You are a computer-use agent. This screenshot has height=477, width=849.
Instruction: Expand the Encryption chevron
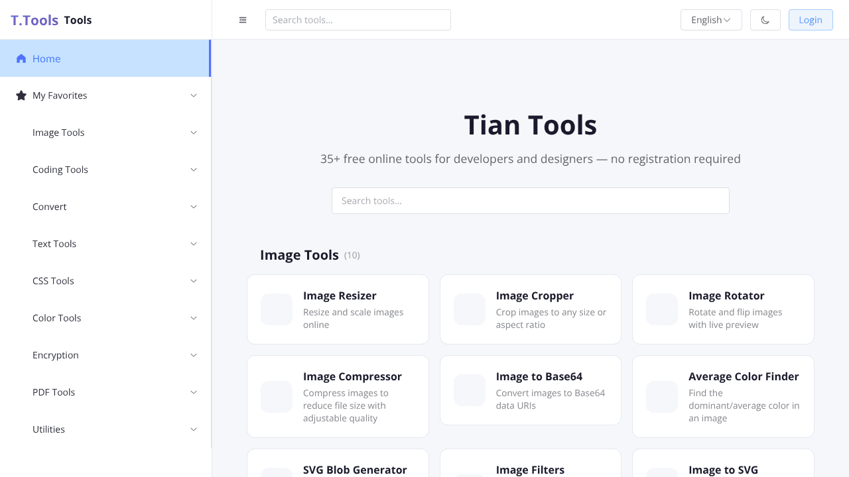point(194,355)
